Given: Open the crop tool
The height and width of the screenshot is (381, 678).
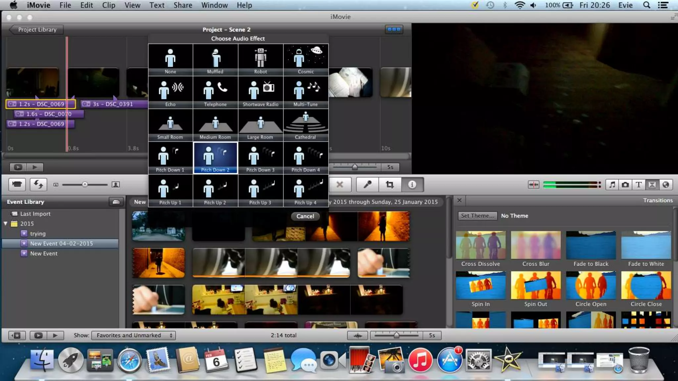Looking at the screenshot, I should pos(390,185).
